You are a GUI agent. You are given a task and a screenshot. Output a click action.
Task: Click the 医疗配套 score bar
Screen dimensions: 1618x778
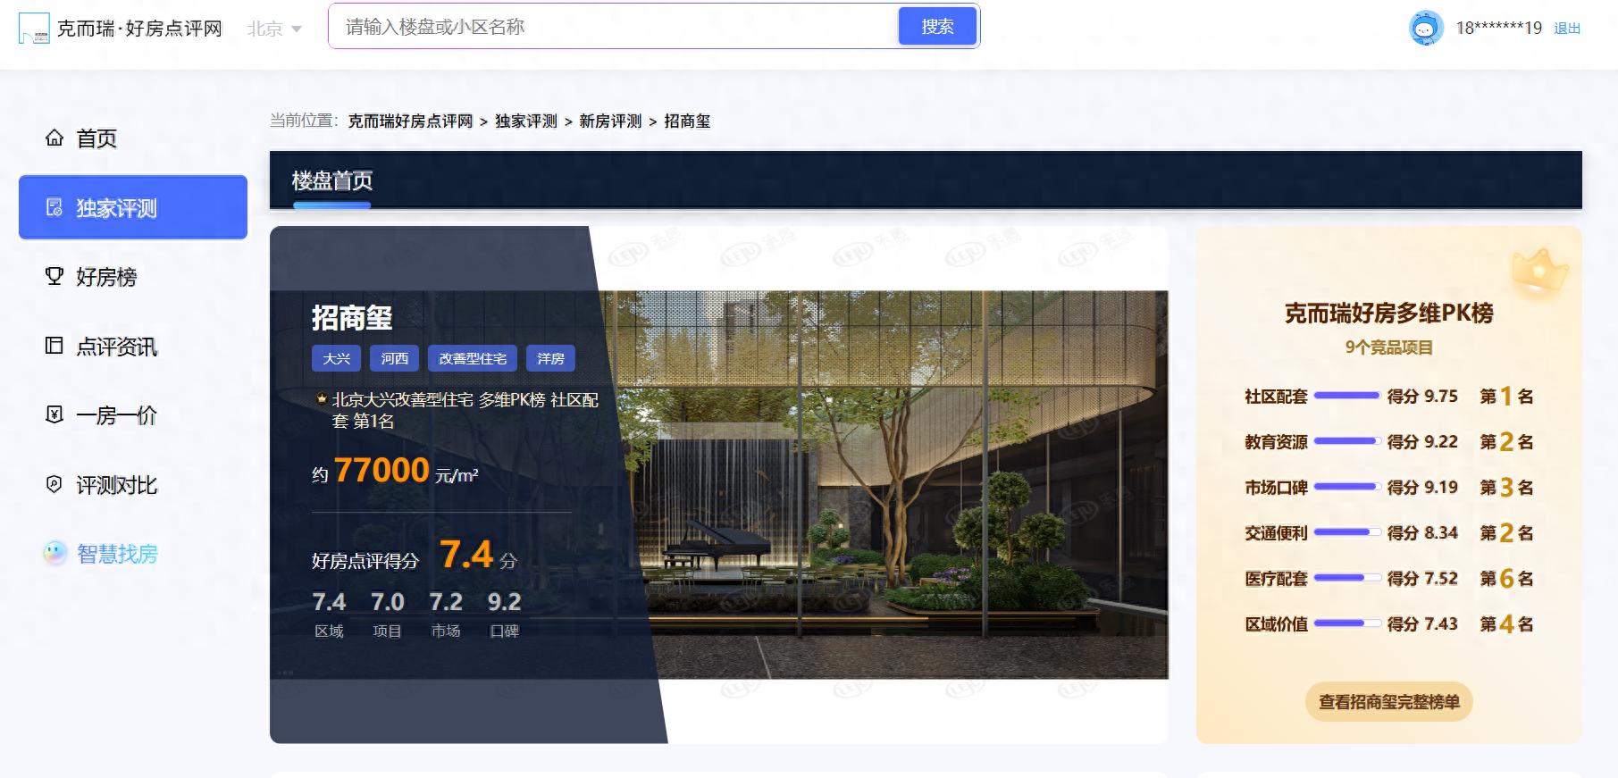pos(1346,578)
